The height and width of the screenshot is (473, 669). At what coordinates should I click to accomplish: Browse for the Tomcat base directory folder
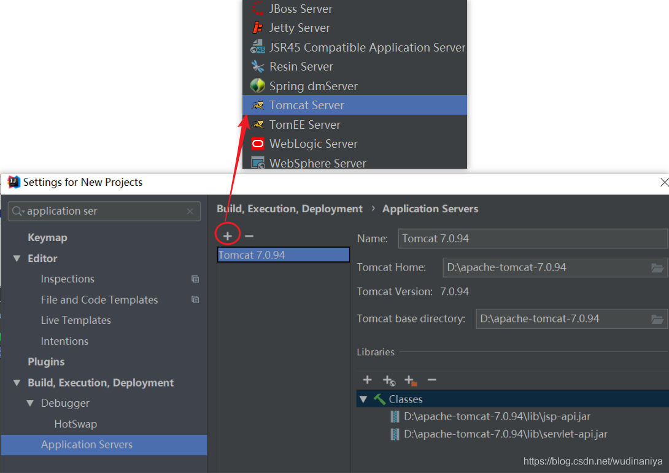tap(657, 319)
